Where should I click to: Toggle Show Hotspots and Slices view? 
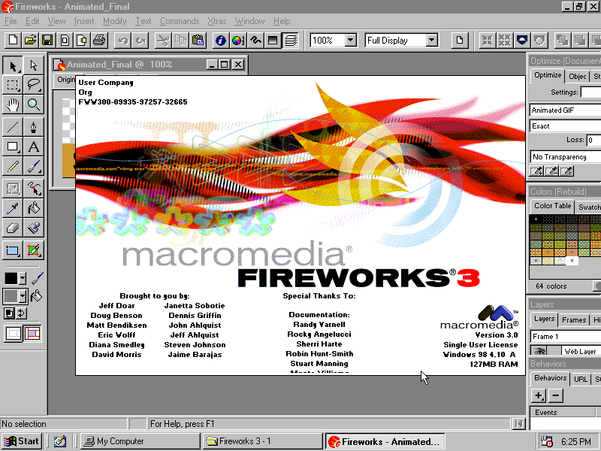pos(32,333)
